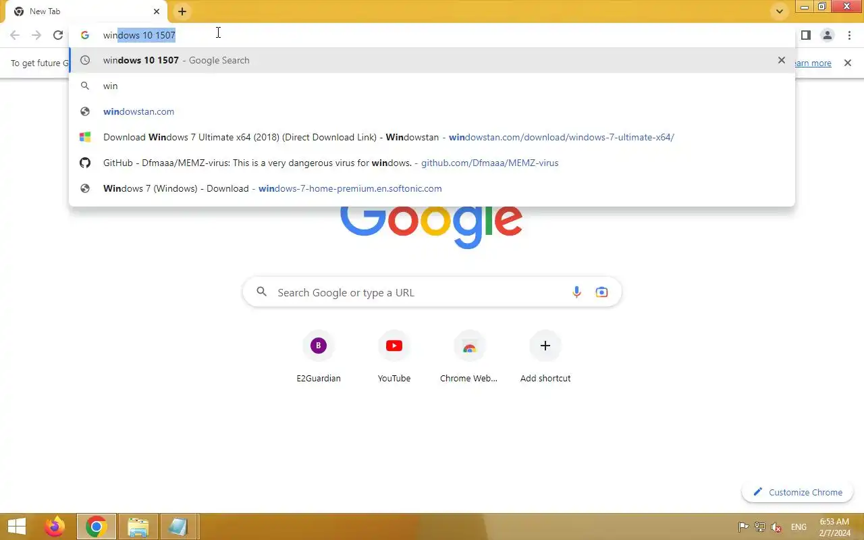The height and width of the screenshot is (540, 864).
Task: Click the Search Google or type a URL box
Action: 432,292
